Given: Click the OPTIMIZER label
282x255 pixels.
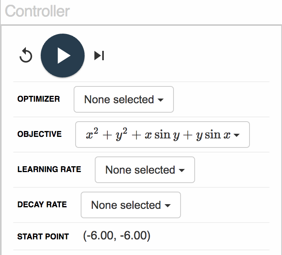Looking at the screenshot, I should (38, 99).
